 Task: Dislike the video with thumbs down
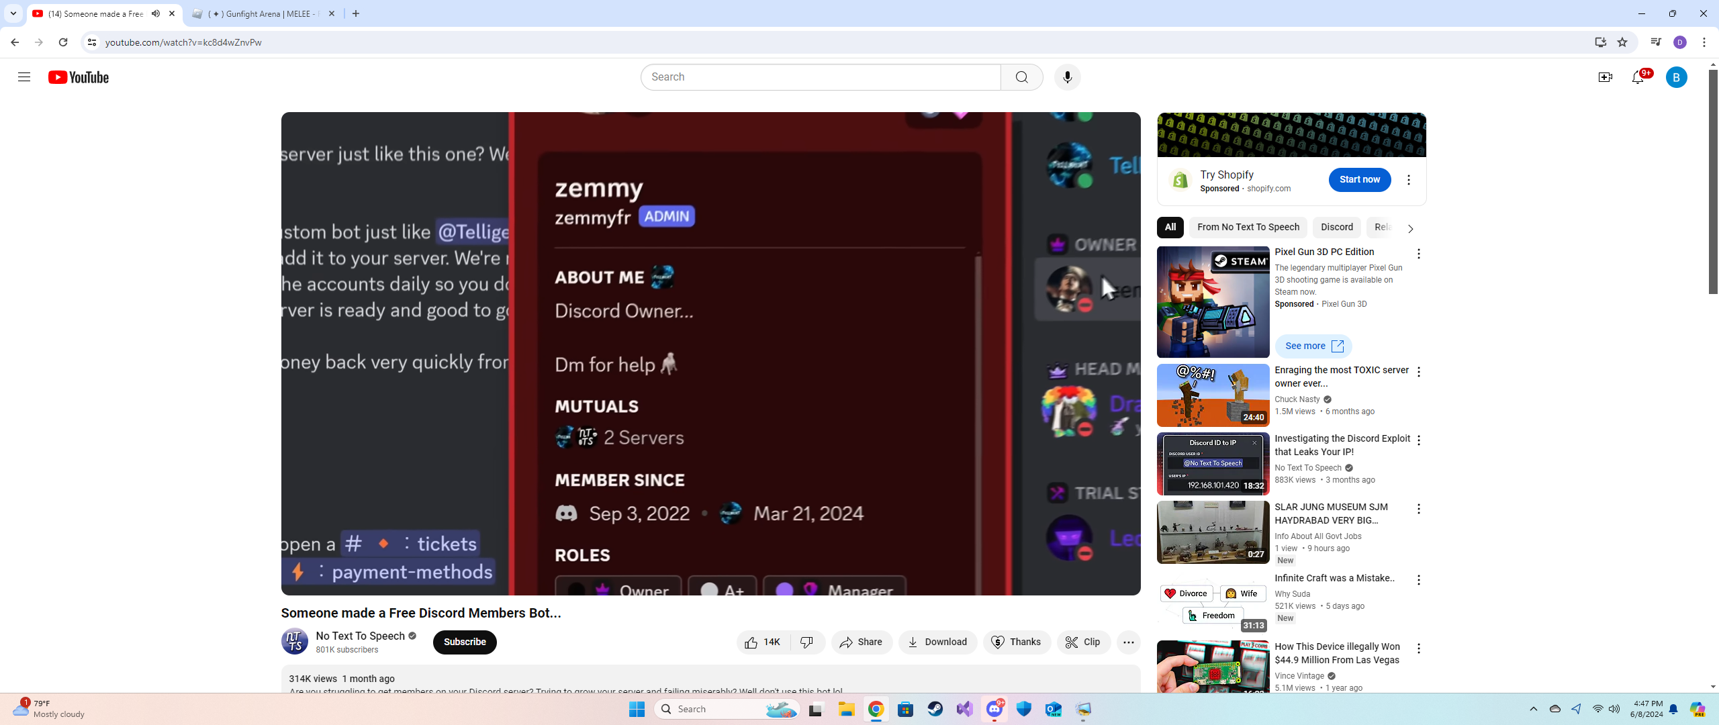click(807, 642)
